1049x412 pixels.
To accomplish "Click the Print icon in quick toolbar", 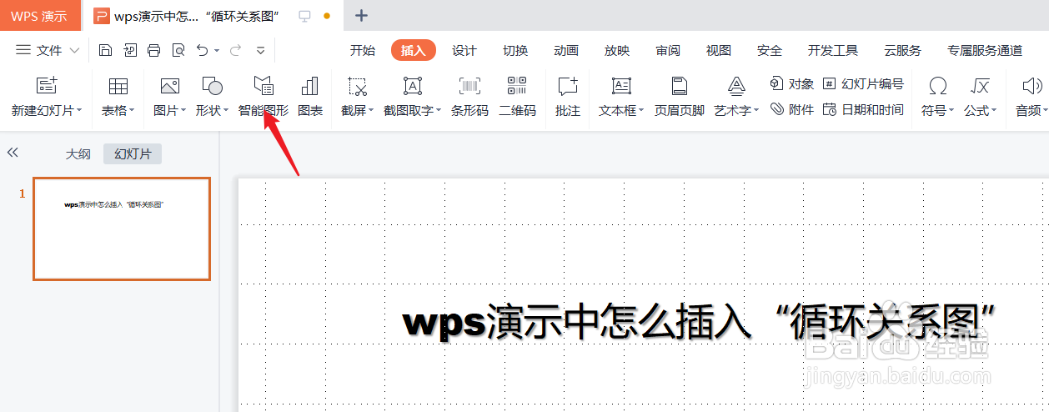I will pyautogui.click(x=153, y=50).
